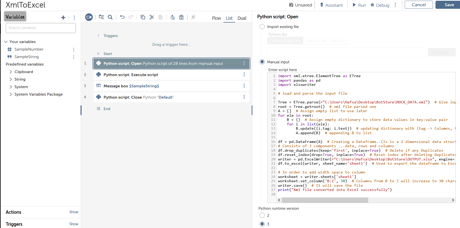Select the Manual input radio option

coord(262,62)
